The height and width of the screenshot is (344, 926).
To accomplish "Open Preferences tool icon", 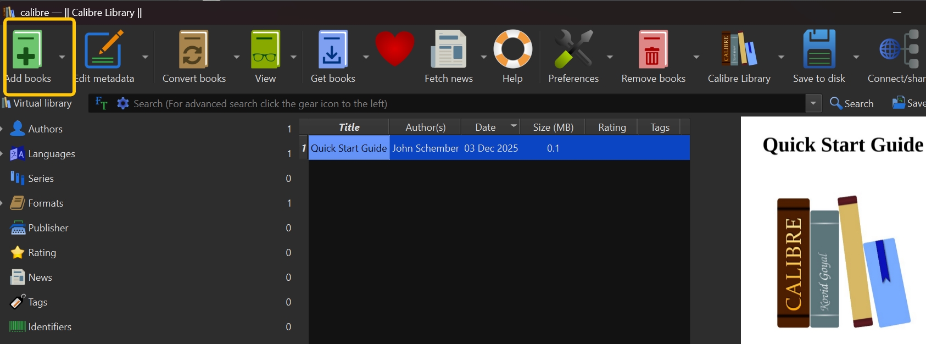I will pyautogui.click(x=573, y=50).
